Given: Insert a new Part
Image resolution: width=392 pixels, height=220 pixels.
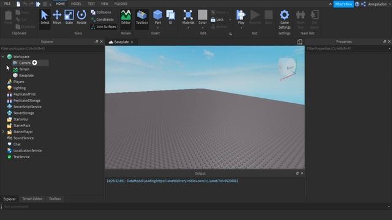Looking at the screenshot, I should click(157, 17).
